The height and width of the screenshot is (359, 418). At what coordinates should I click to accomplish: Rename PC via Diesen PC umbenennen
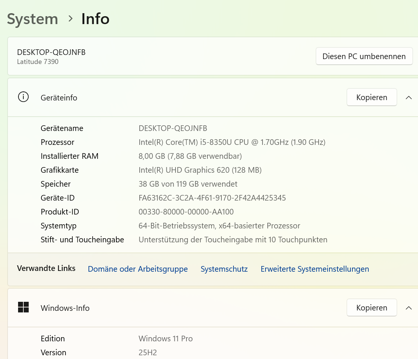click(364, 56)
